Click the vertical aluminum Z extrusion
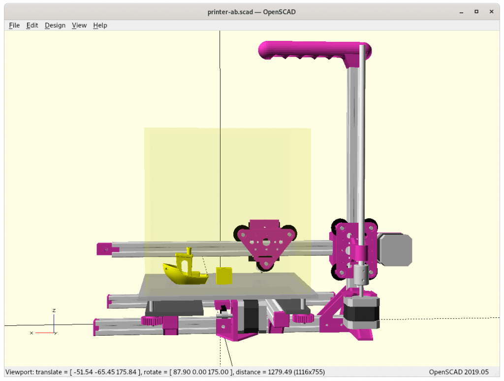 [353, 145]
